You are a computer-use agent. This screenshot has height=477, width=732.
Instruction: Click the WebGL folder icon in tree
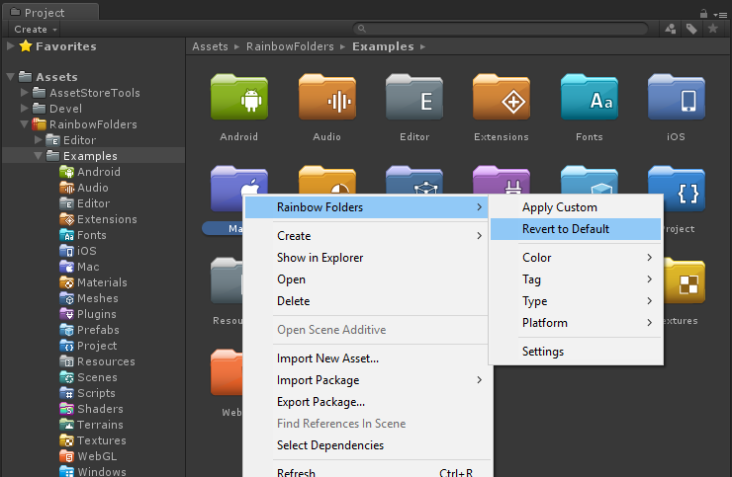pyautogui.click(x=67, y=456)
